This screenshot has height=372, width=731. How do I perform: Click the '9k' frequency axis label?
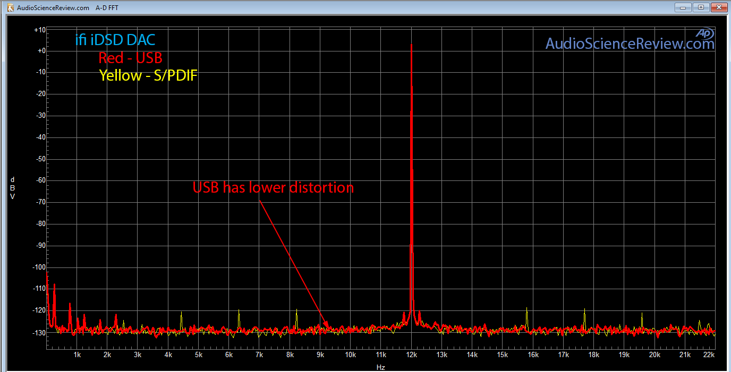(320, 354)
